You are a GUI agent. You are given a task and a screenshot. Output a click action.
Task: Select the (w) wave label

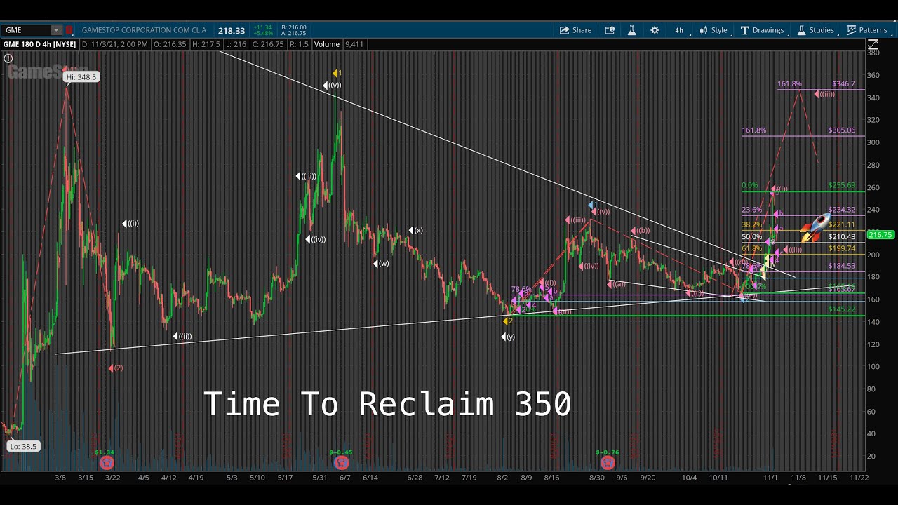click(381, 264)
